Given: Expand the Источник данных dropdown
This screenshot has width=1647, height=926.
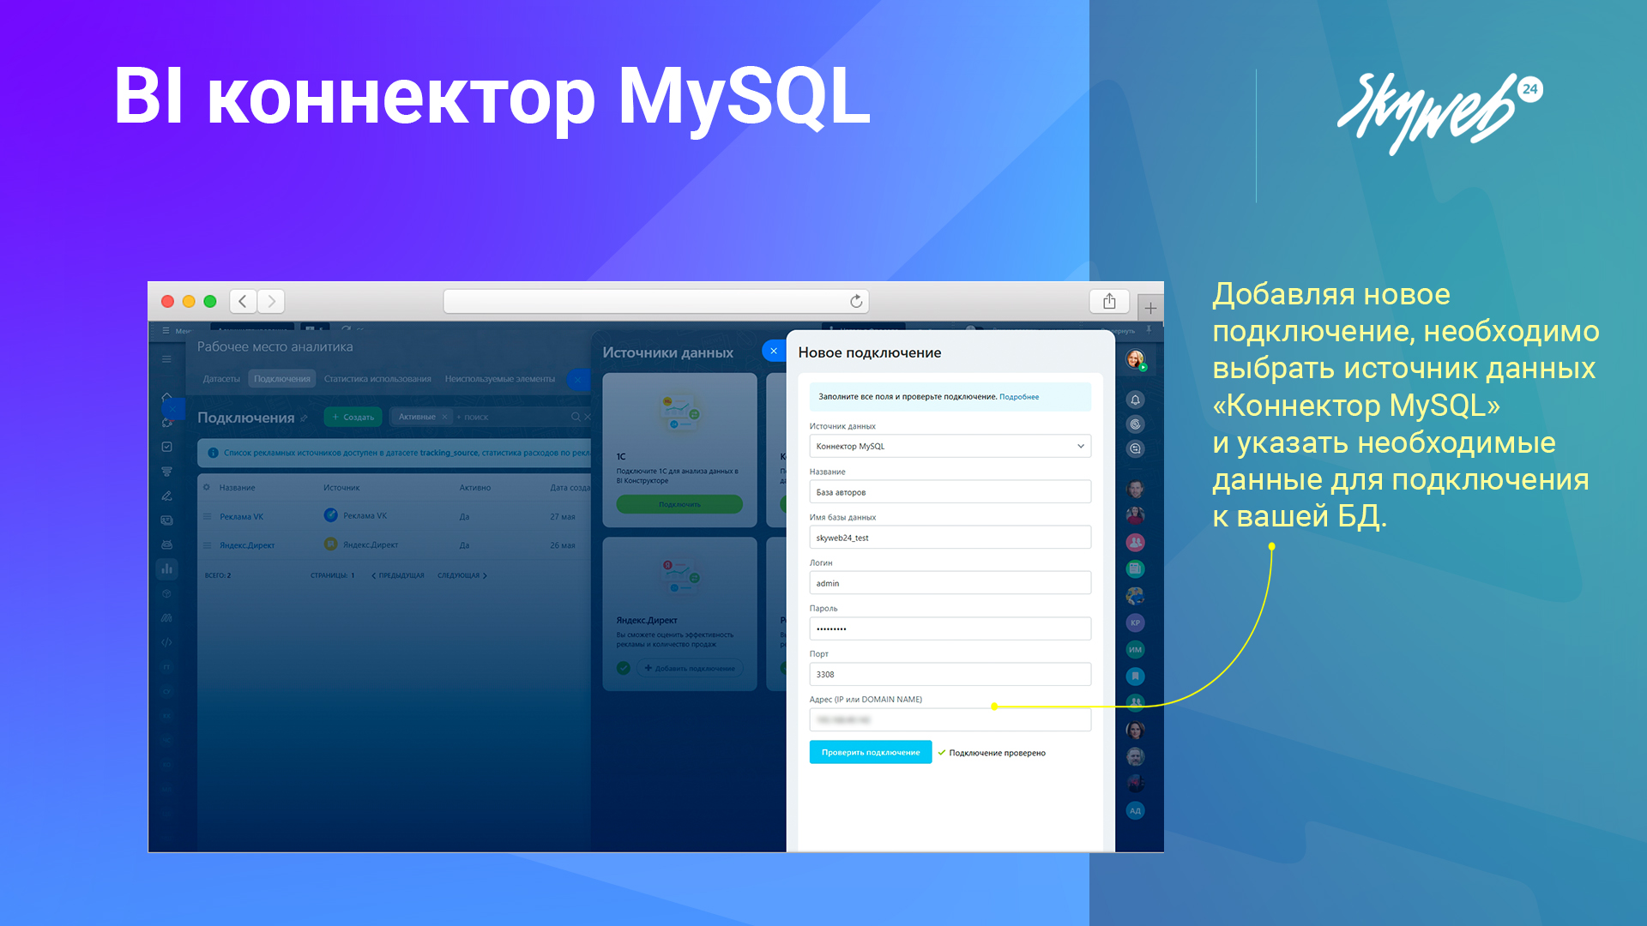Looking at the screenshot, I should click(1080, 446).
